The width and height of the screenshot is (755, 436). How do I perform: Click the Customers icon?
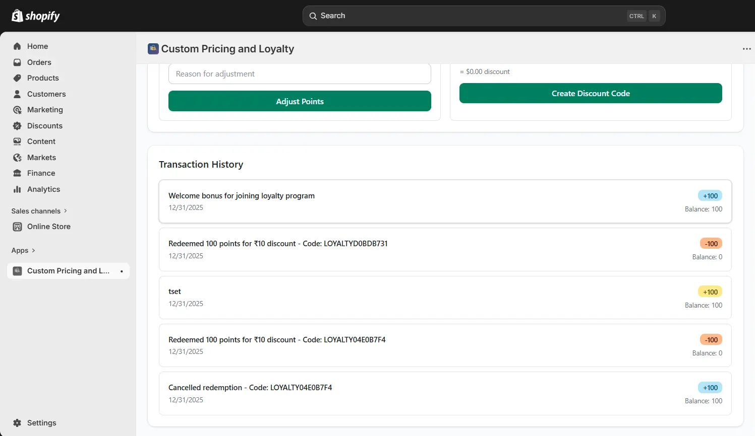point(18,94)
